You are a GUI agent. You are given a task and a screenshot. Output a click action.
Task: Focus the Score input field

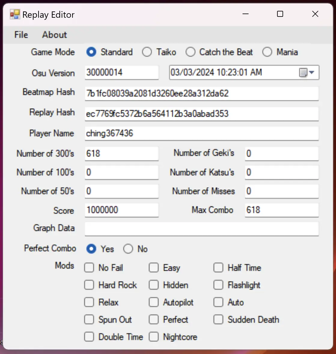coord(121,210)
